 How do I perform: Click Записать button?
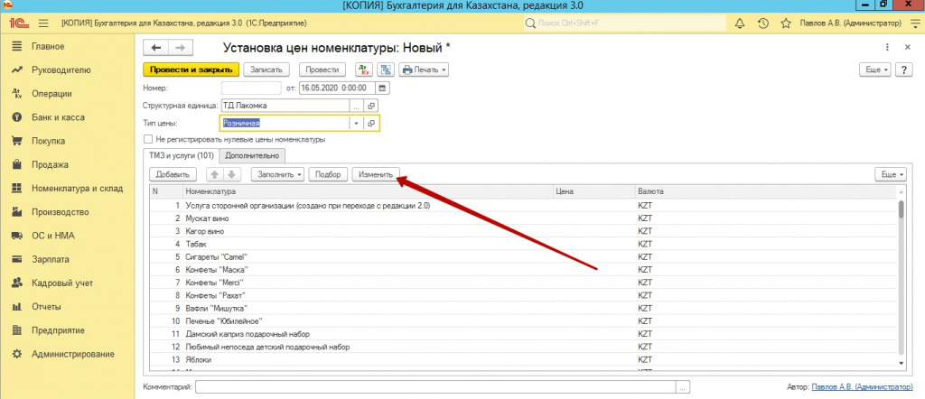coord(266,70)
